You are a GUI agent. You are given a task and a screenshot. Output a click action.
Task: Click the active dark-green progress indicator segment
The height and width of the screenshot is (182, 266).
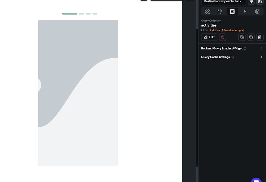69,14
